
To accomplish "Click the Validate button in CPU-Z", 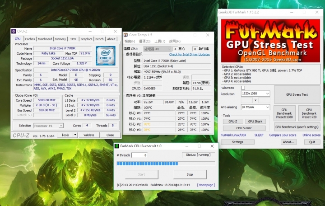I will [89, 135].
